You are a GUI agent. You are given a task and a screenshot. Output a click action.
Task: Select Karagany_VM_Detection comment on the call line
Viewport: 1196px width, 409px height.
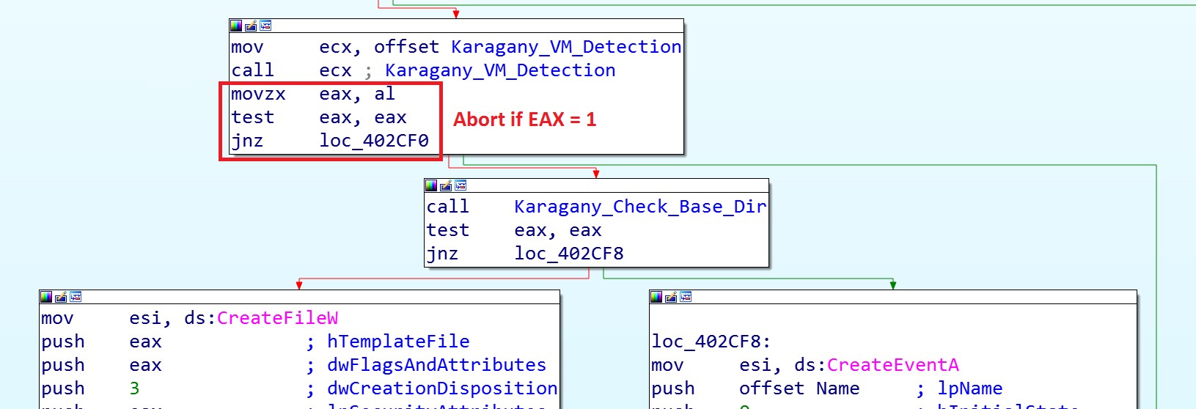500,70
